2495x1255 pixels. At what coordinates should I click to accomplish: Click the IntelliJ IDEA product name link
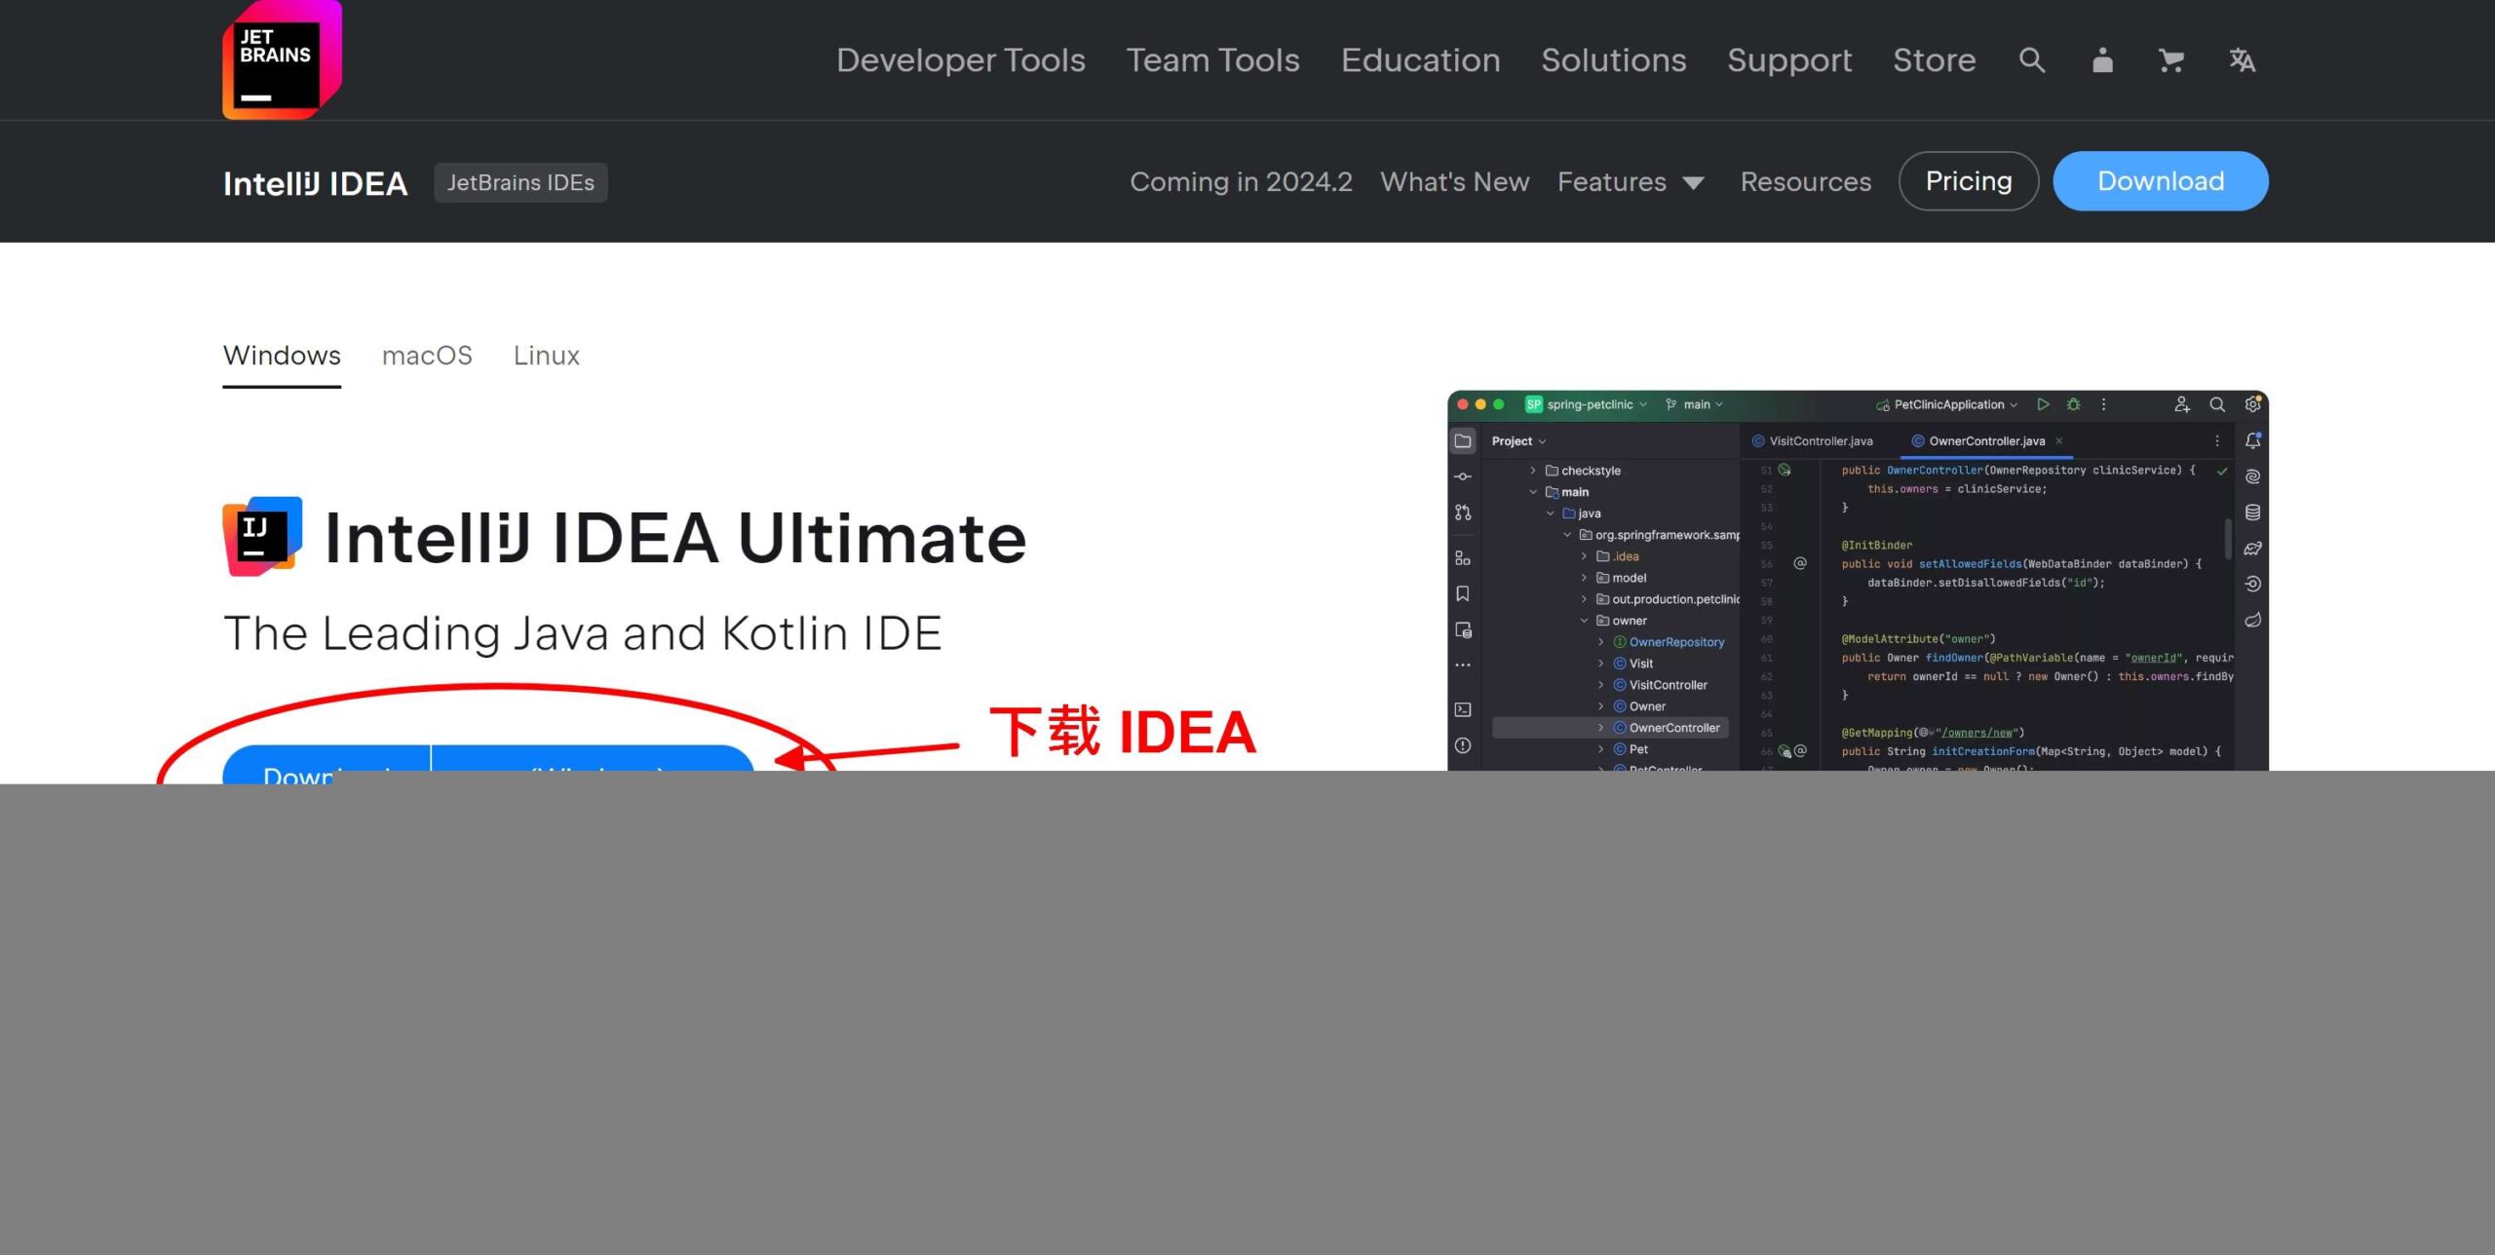[x=315, y=183]
